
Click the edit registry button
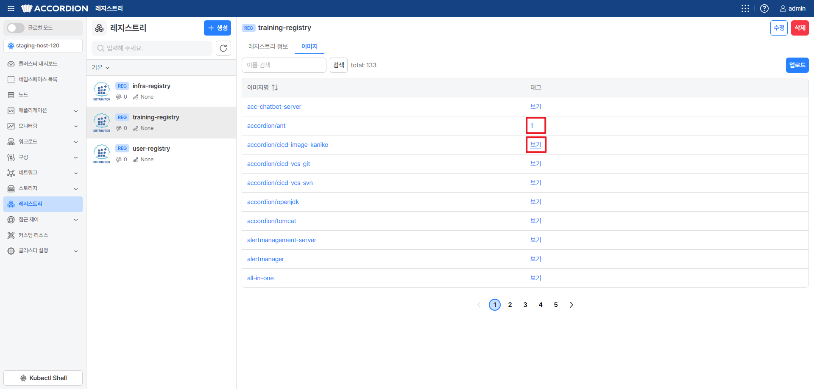pyautogui.click(x=779, y=28)
